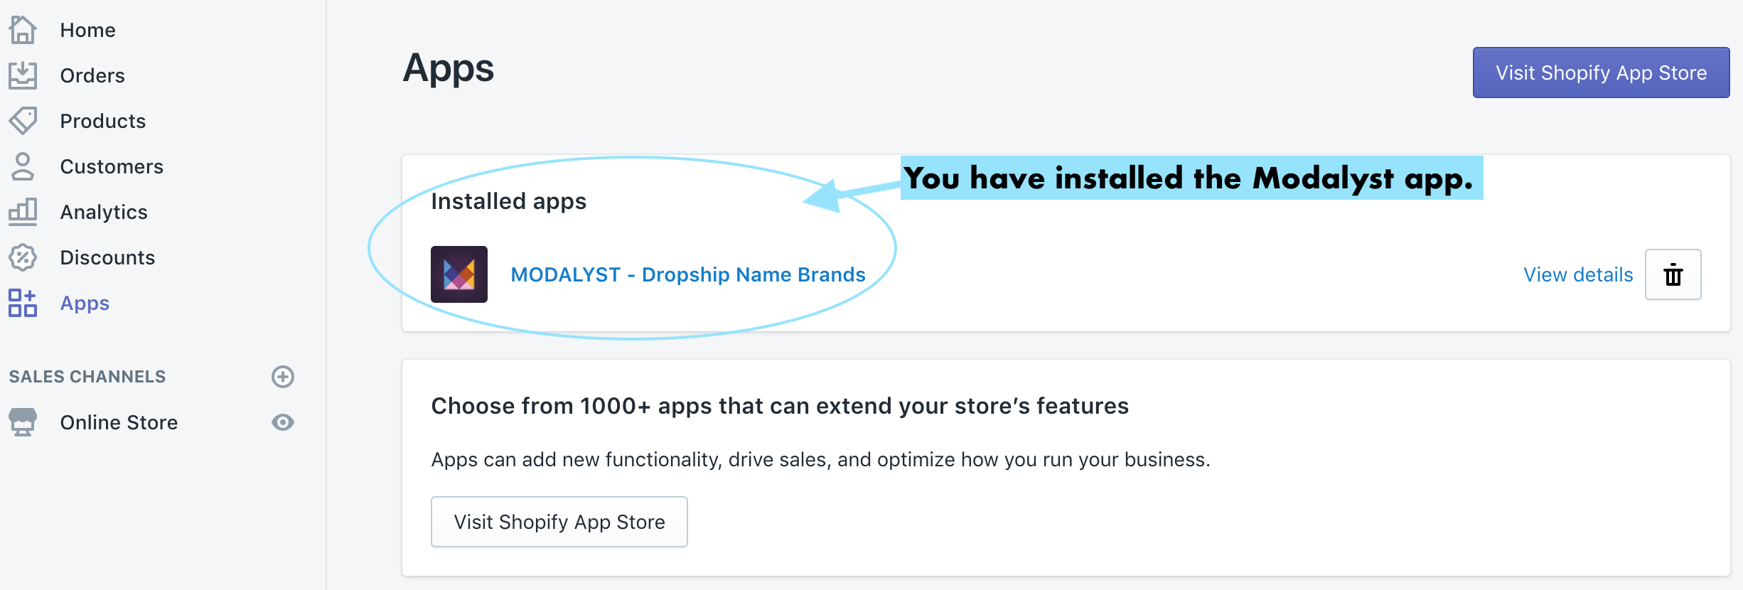Screen dimensions: 1743x590
Task: Click 'Choose from 1000+ apps' heading
Action: click(x=780, y=406)
